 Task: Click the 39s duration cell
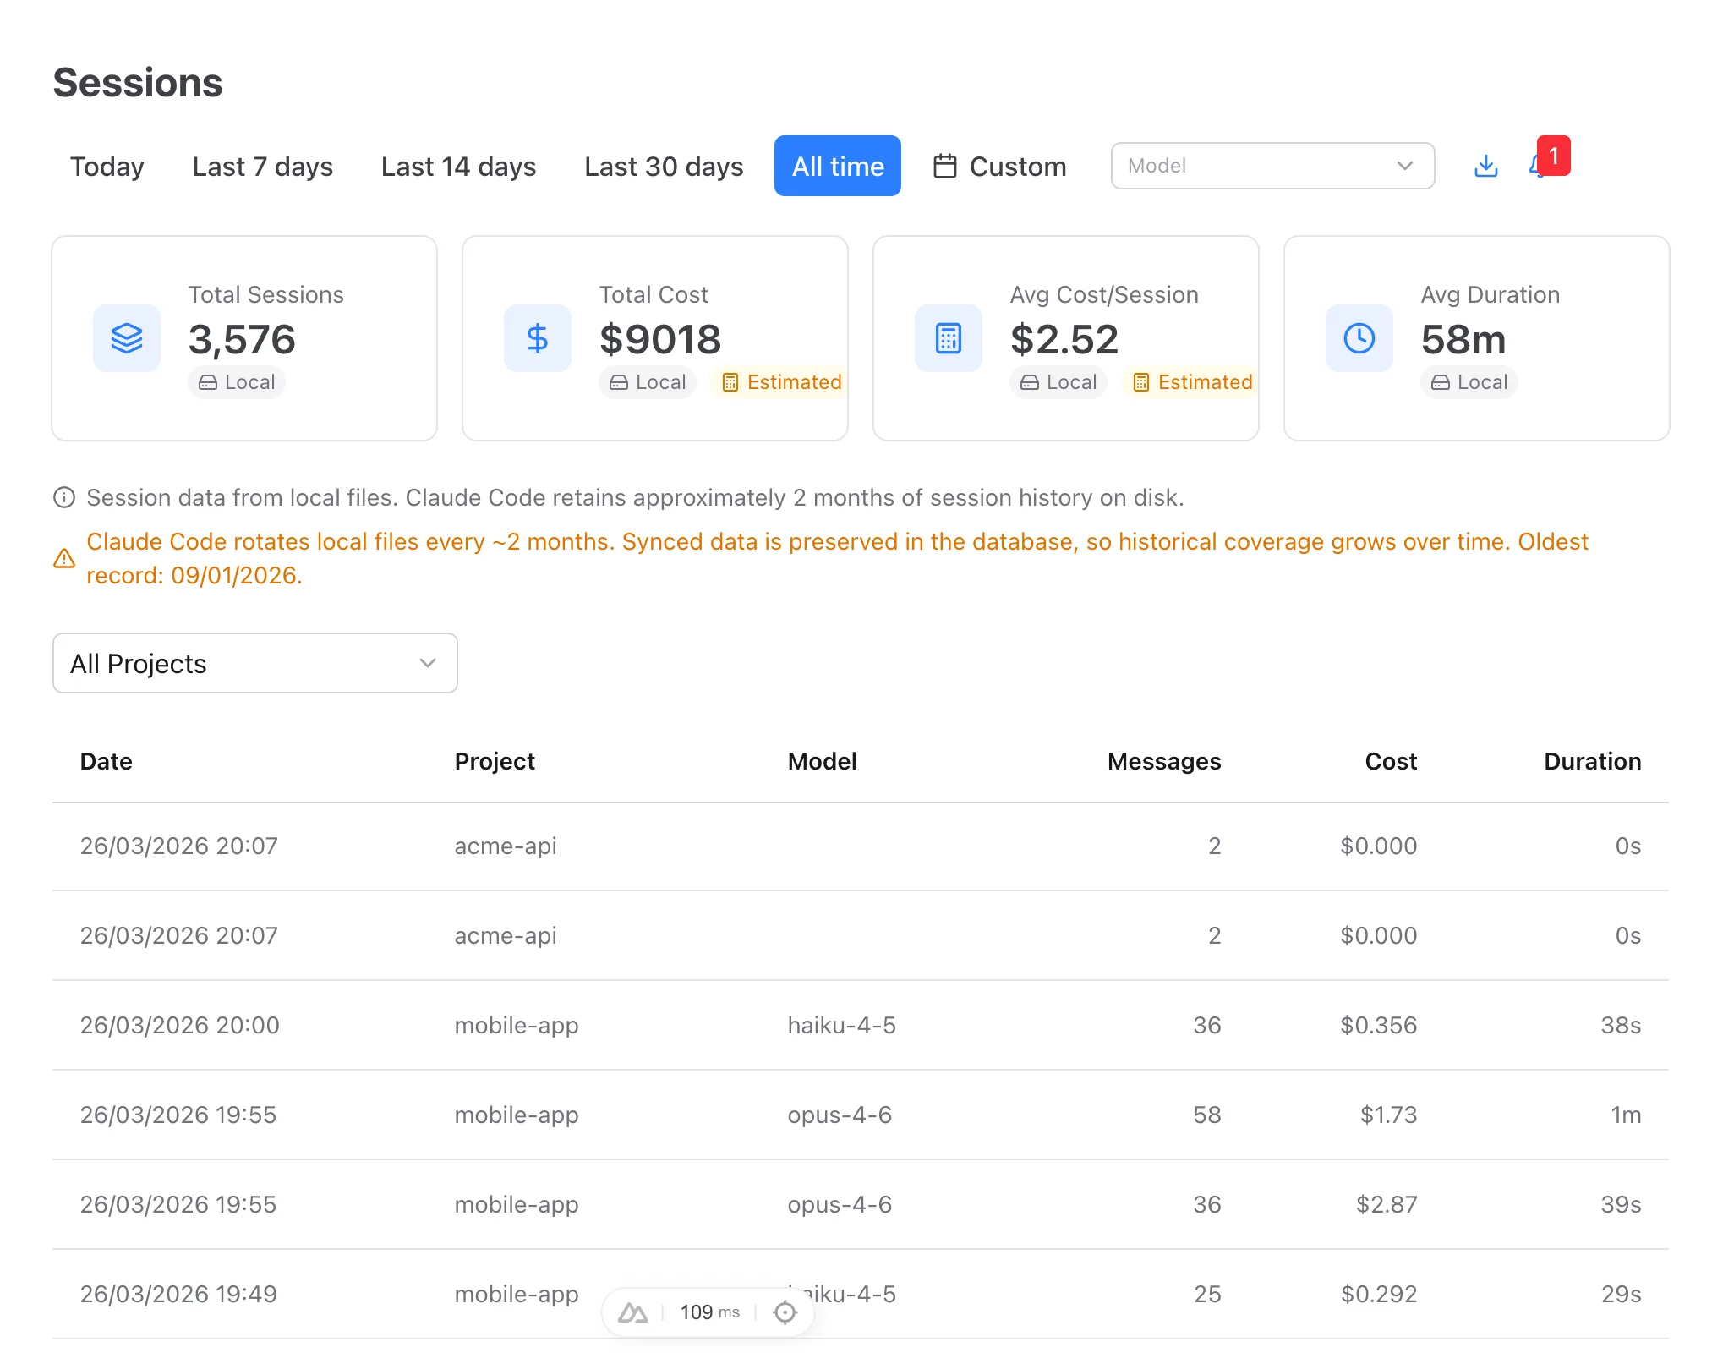point(1621,1204)
